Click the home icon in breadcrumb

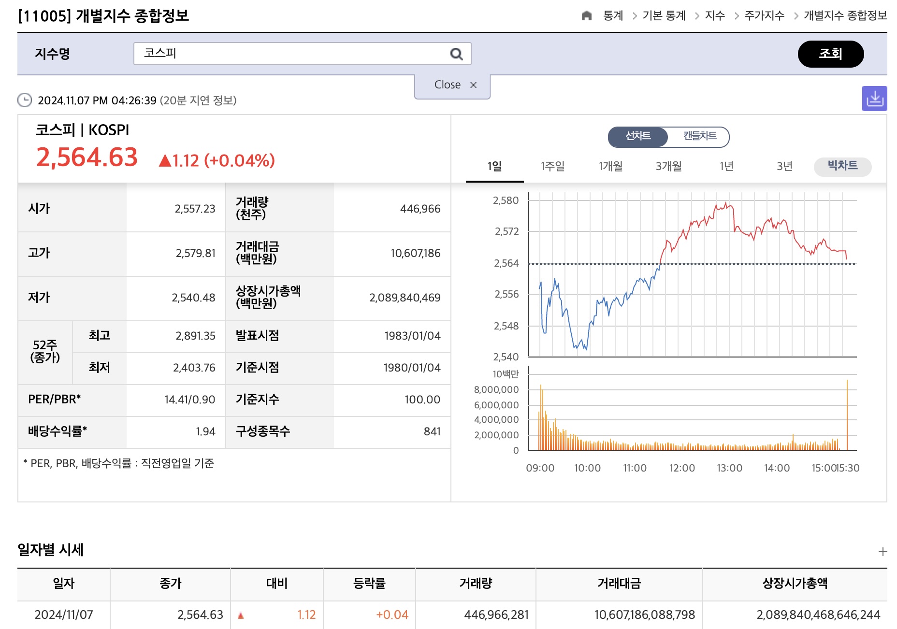[586, 15]
